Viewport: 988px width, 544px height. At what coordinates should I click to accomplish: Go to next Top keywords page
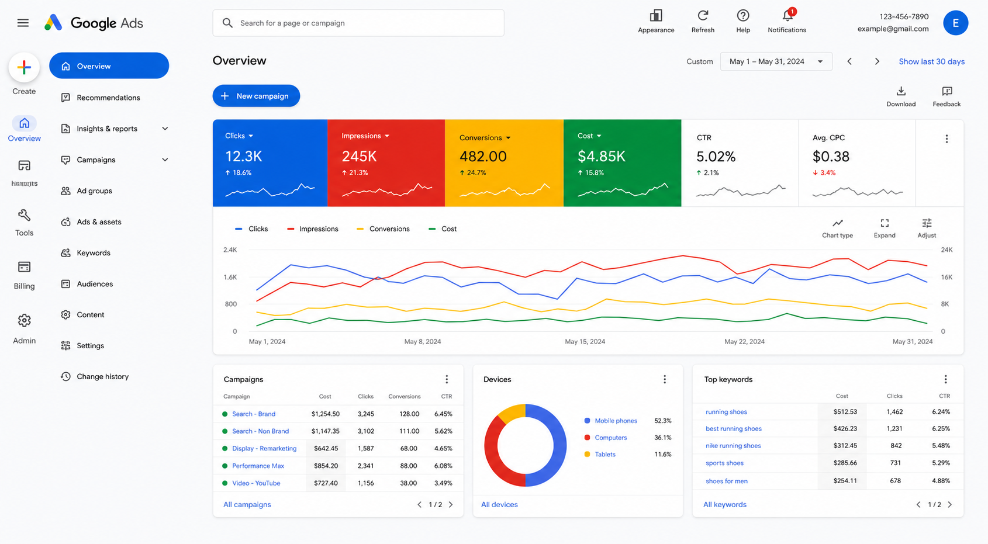949,504
